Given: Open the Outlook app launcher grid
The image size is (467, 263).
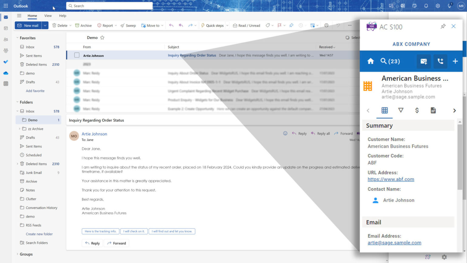Looking at the screenshot, I should 6,6.
